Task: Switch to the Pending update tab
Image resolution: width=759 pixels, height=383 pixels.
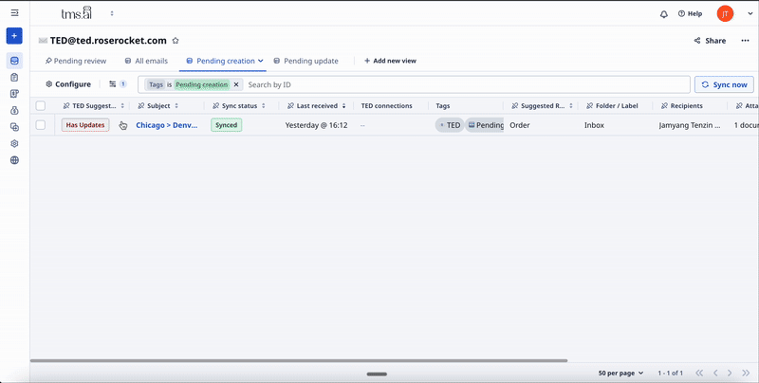Action: (x=306, y=61)
